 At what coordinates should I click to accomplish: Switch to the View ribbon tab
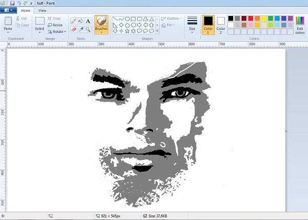[42, 10]
